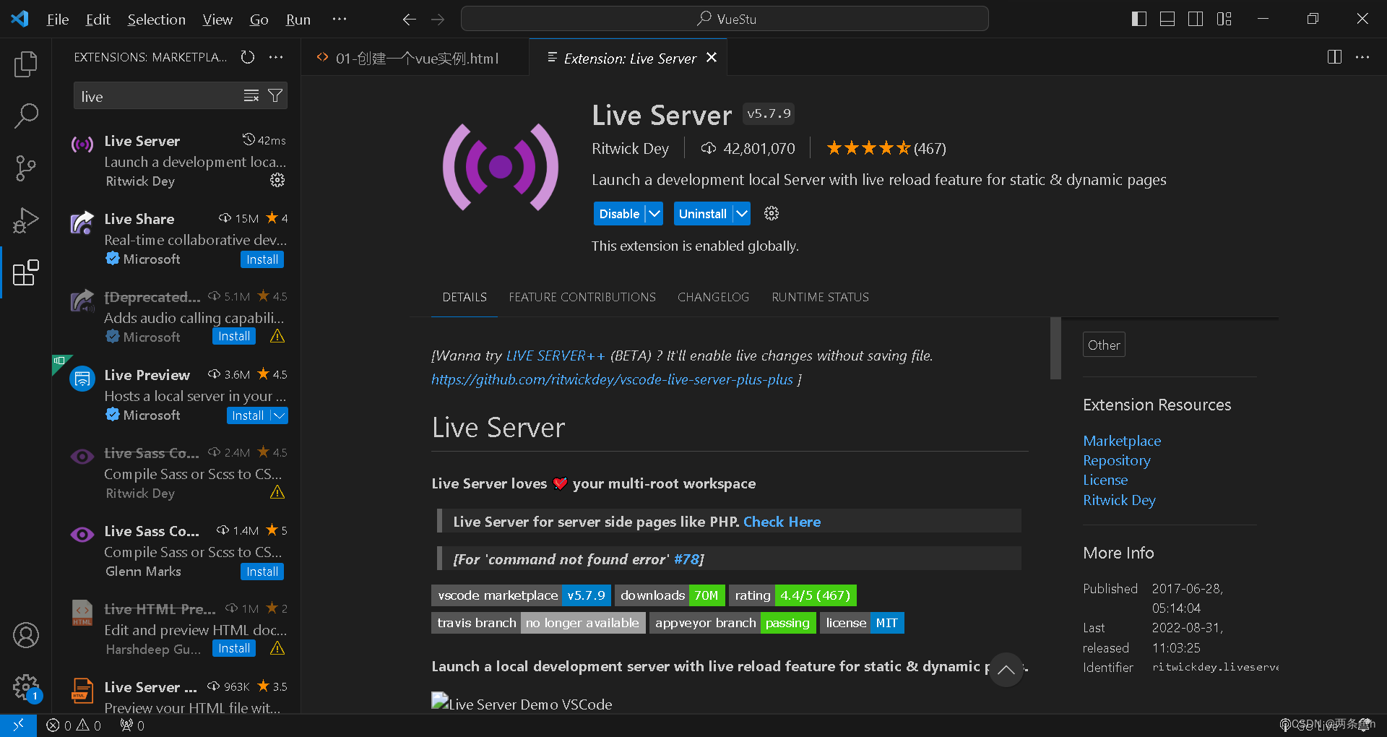
Task: Click the details pane vertical scrollbar
Action: tap(1055, 348)
